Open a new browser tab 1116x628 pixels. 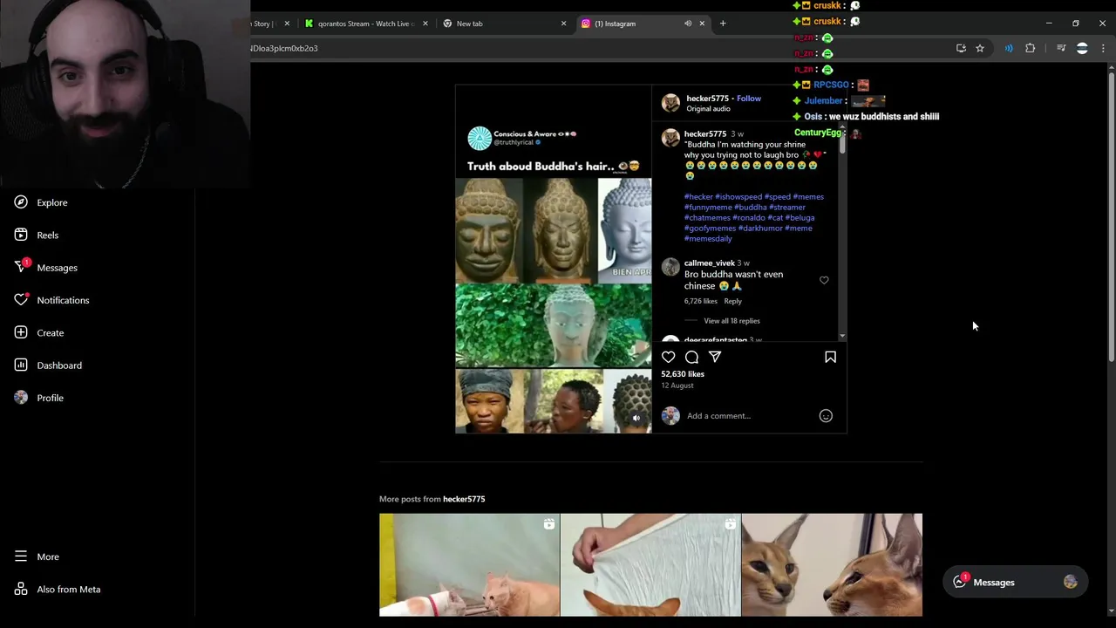point(723,24)
